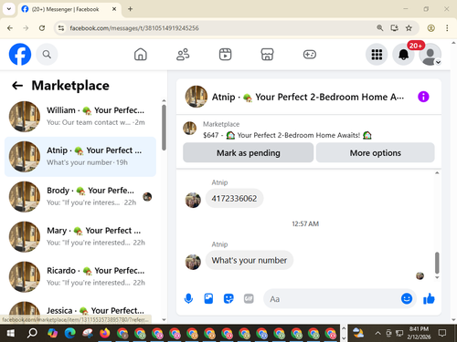Open the install app icon in address bar

[x=394, y=28]
